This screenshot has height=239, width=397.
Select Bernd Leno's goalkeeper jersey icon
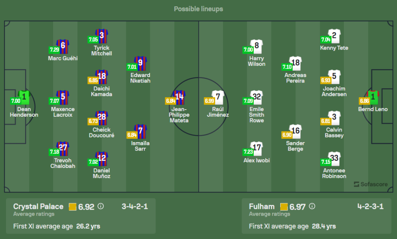pyautogui.click(x=373, y=96)
